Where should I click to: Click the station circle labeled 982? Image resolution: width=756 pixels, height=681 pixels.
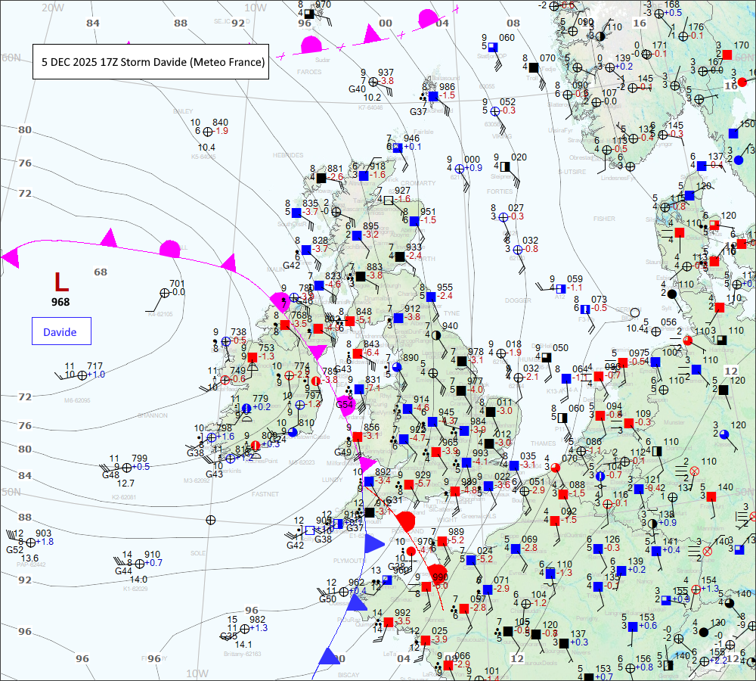pyautogui.click(x=243, y=628)
